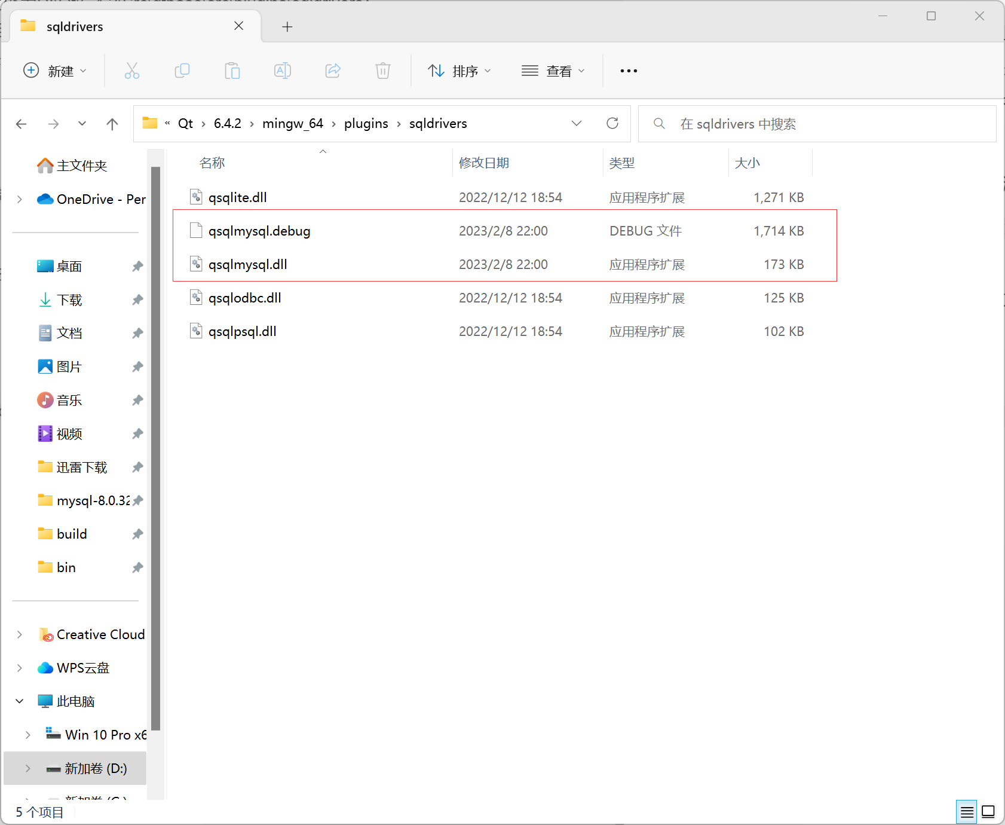Unpin 桌面 using its pin icon
Image resolution: width=1005 pixels, height=825 pixels.
(137, 266)
